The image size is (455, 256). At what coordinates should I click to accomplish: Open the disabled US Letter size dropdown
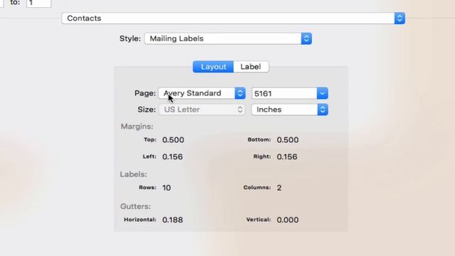pyautogui.click(x=202, y=110)
